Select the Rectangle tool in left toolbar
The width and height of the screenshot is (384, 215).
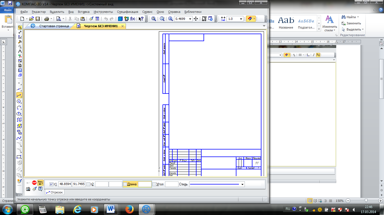click(x=19, y=157)
